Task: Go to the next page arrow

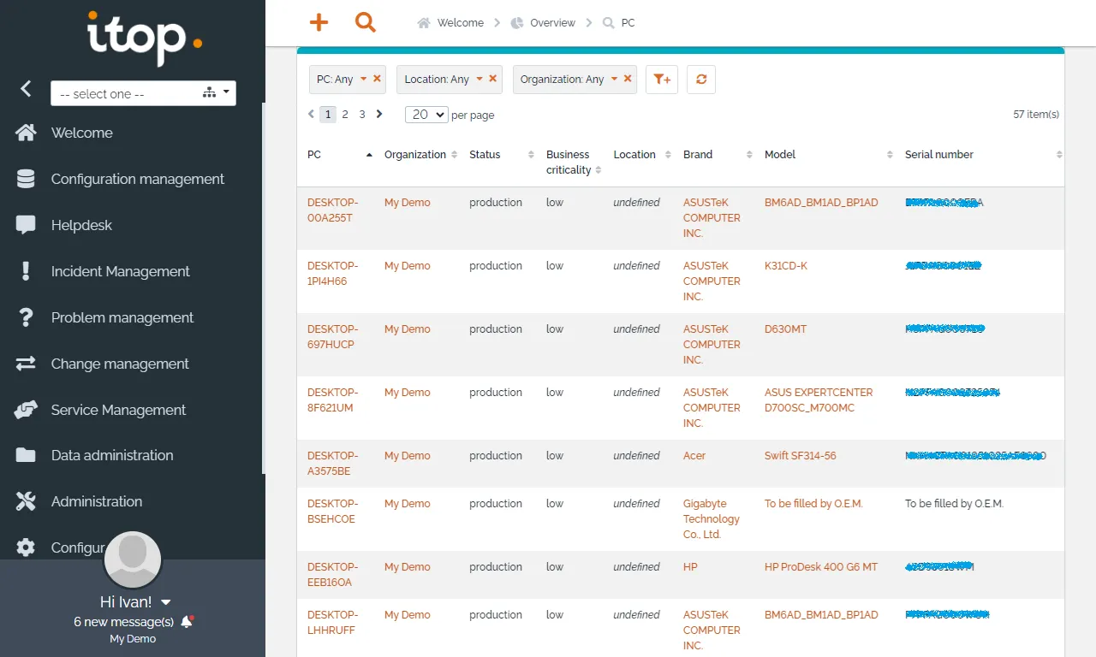Action: click(x=379, y=114)
